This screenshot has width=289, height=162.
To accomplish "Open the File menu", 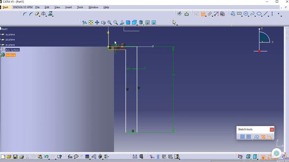I will click(x=37, y=7).
